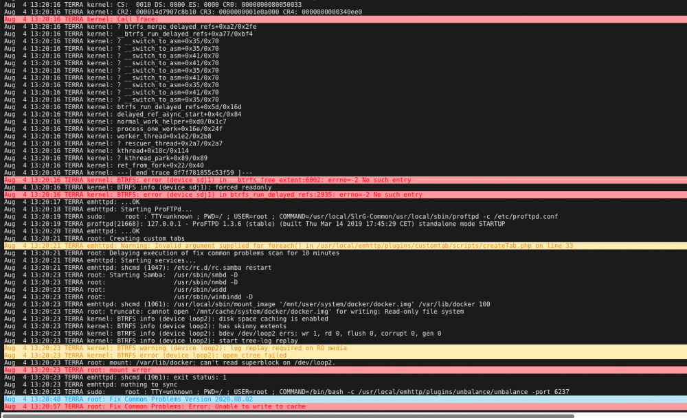Click the 'truncate: cannot open' read-only line
Screen dimensions: 687x418
click(234, 311)
